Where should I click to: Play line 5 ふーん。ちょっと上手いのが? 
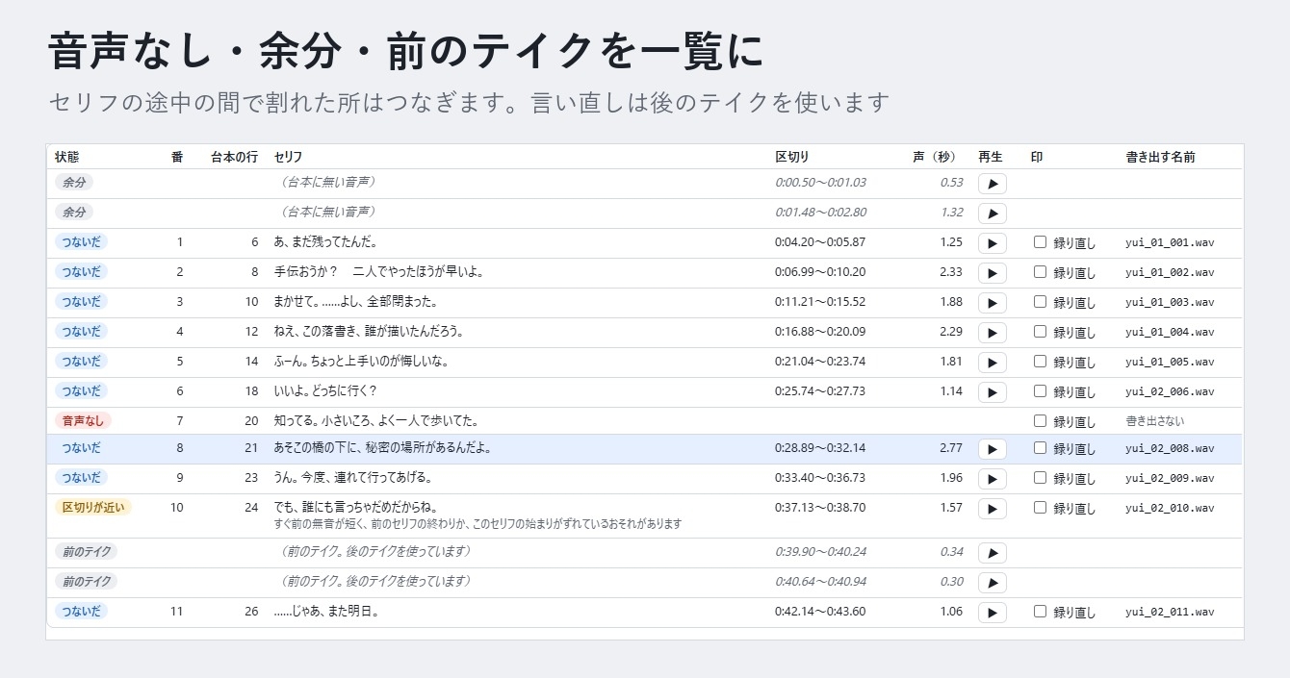(x=992, y=363)
